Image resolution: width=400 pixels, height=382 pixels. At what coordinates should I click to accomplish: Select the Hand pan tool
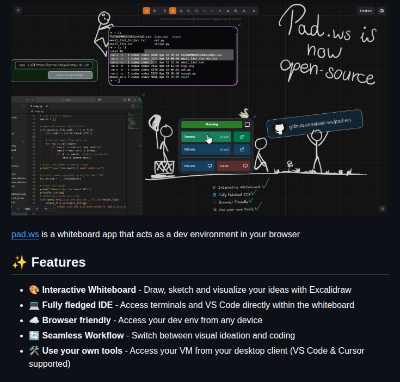tap(165, 11)
